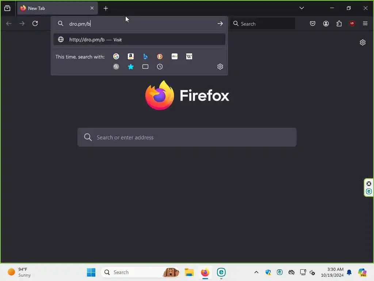Open the ESET side widget icon
The width and height of the screenshot is (374, 281).
369,191
